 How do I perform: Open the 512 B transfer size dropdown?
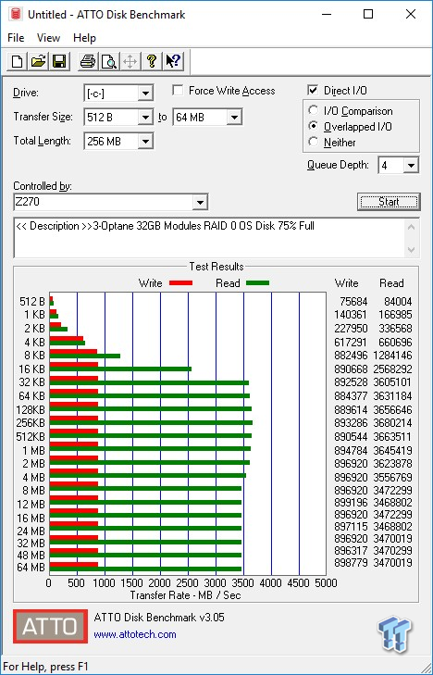146,117
